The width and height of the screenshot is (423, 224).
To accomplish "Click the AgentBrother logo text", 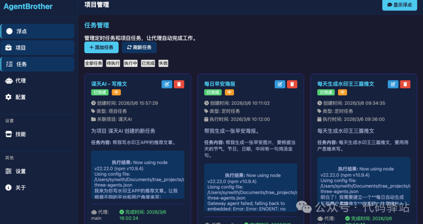I will tap(28, 7).
